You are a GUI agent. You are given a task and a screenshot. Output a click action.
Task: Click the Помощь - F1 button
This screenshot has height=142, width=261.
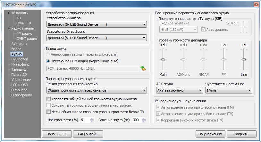[56, 134]
